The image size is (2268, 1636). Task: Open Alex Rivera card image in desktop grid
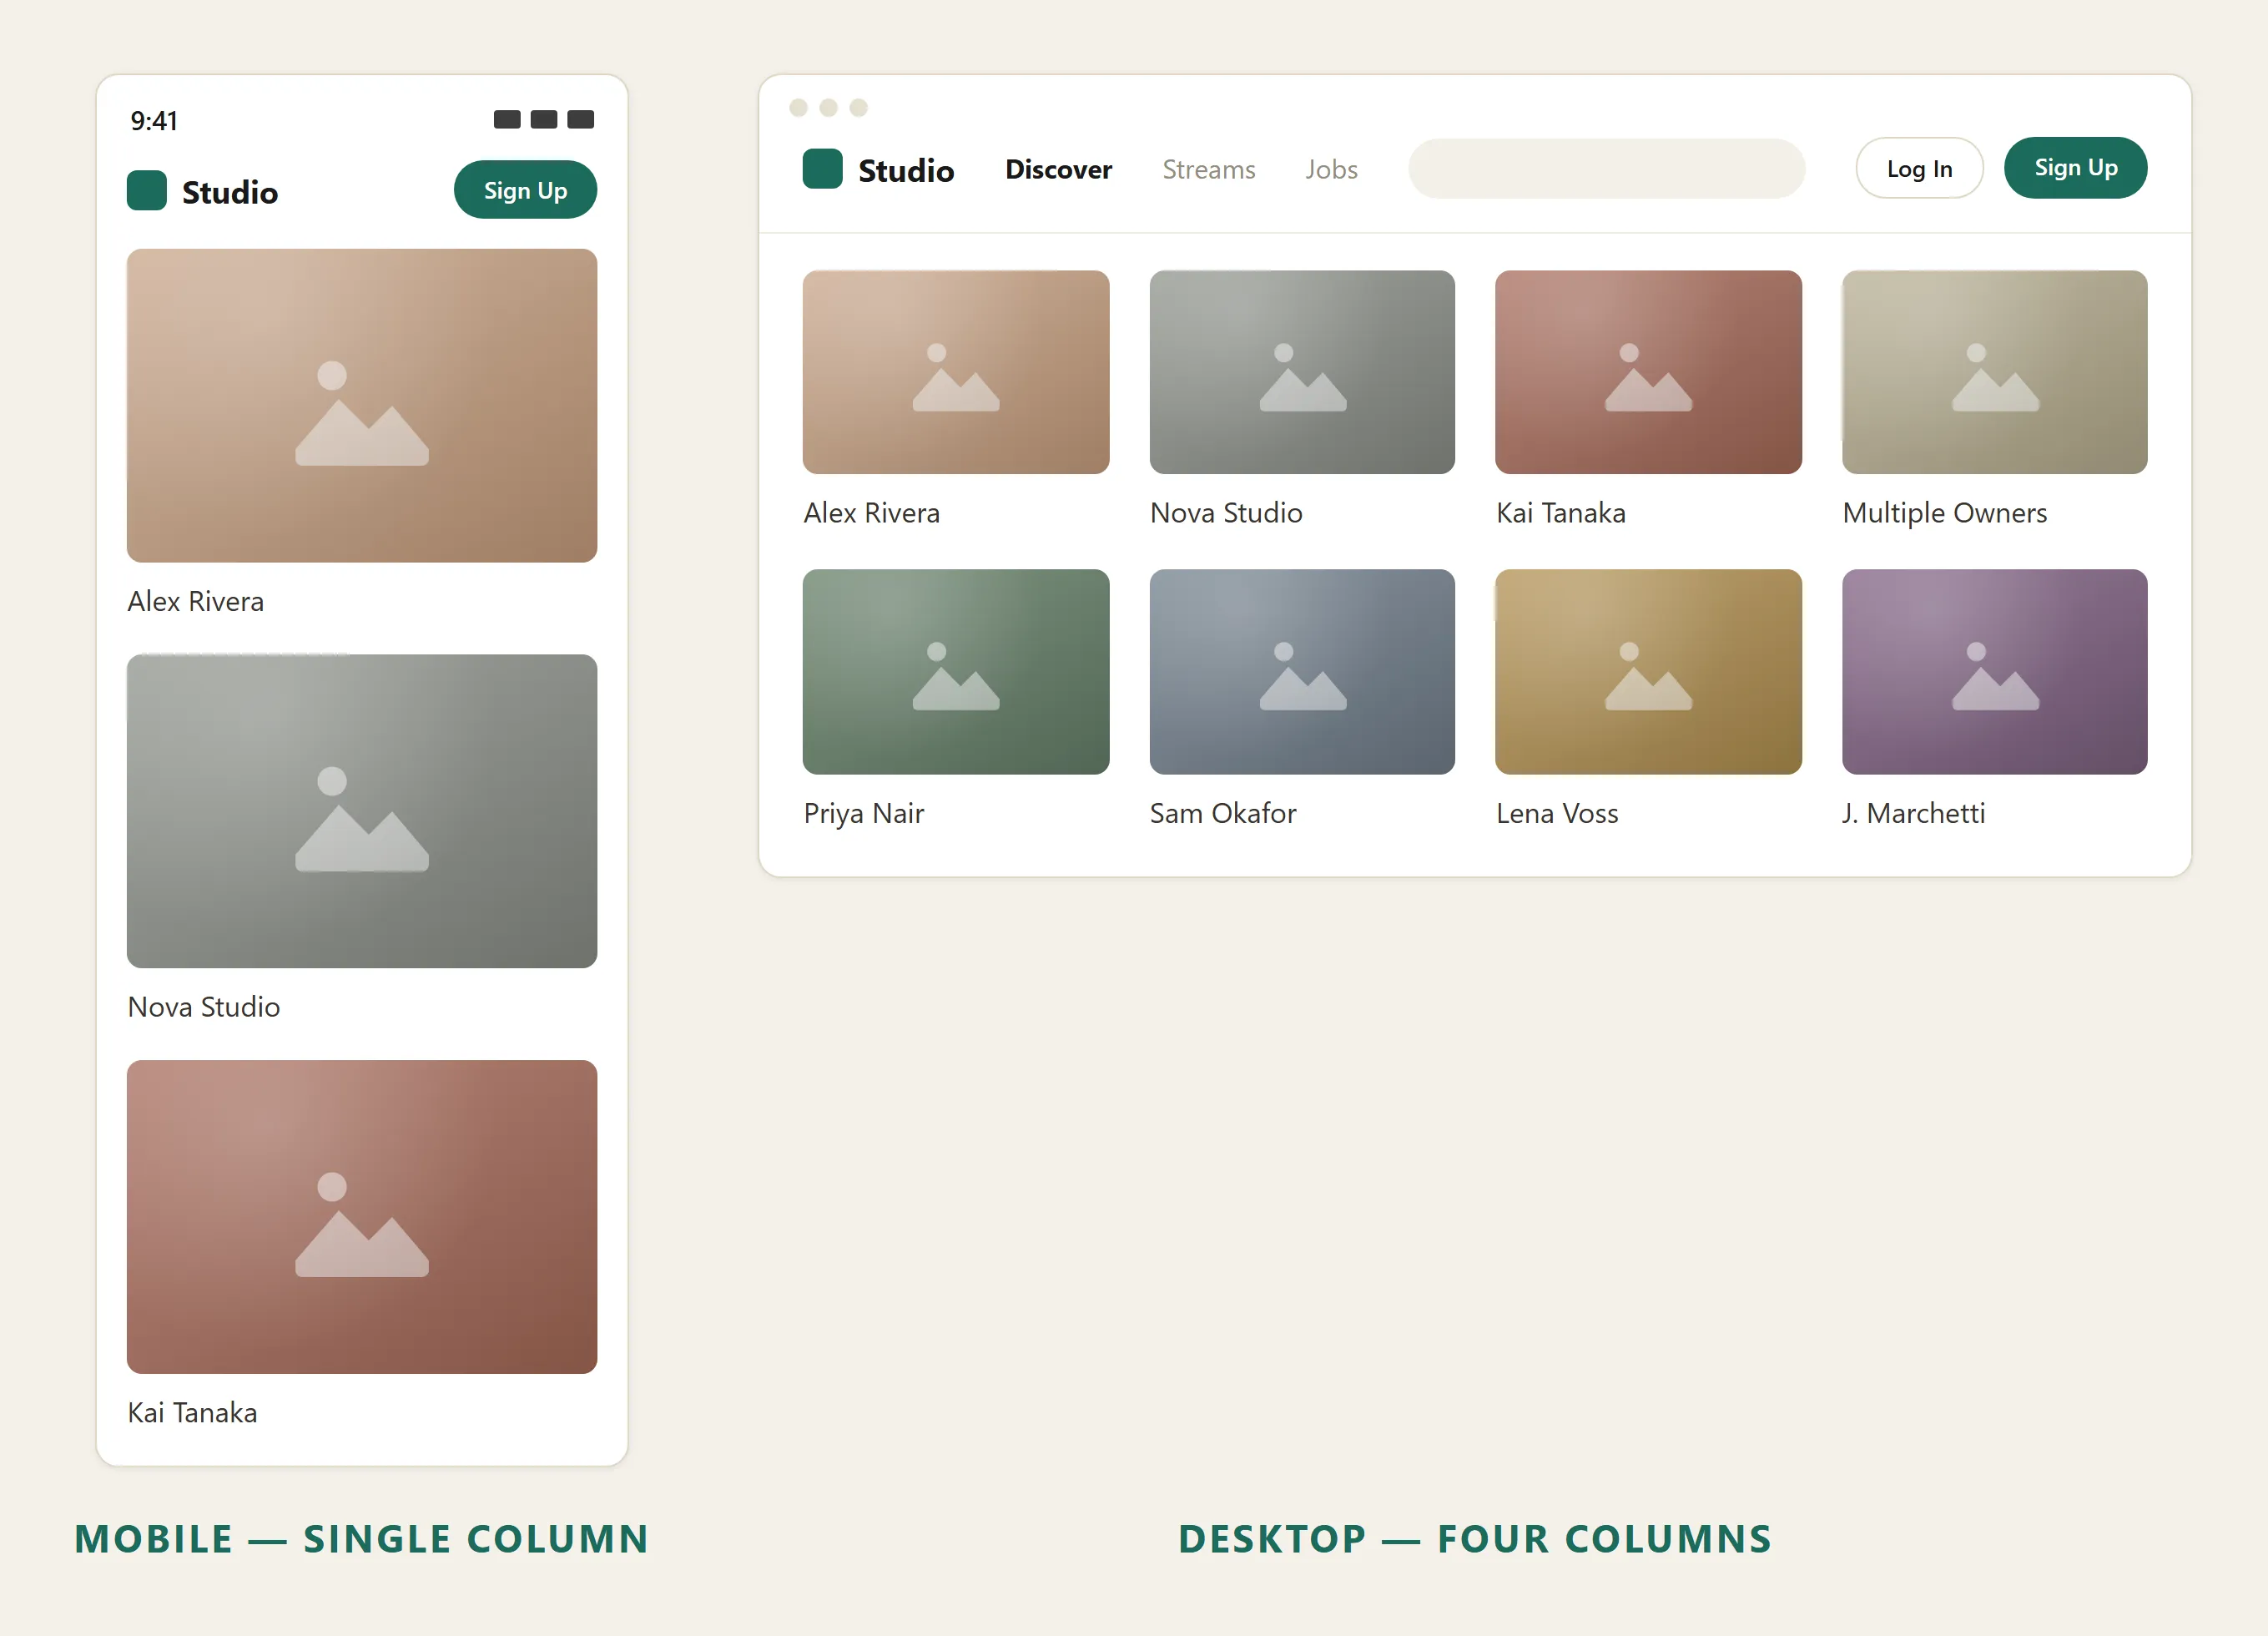point(956,372)
